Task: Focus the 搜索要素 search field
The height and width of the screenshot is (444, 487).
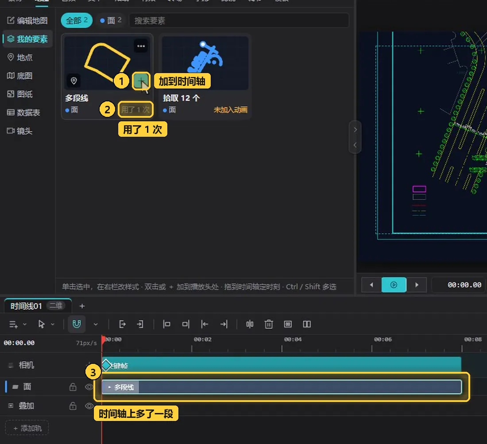Action: pyautogui.click(x=239, y=20)
